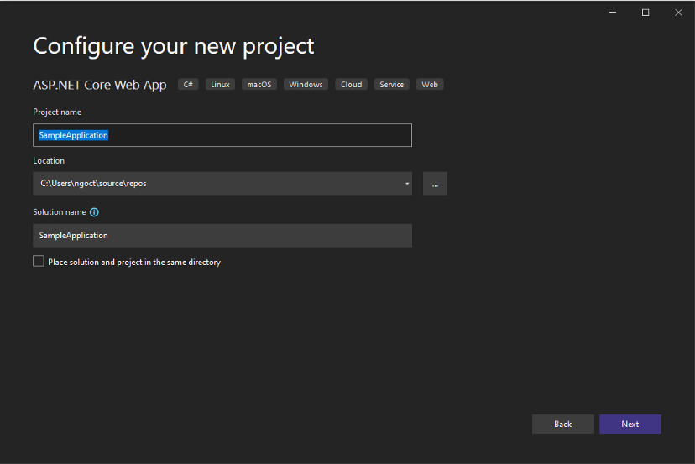Close the configure project dialog
695x464 pixels.
coord(677,13)
